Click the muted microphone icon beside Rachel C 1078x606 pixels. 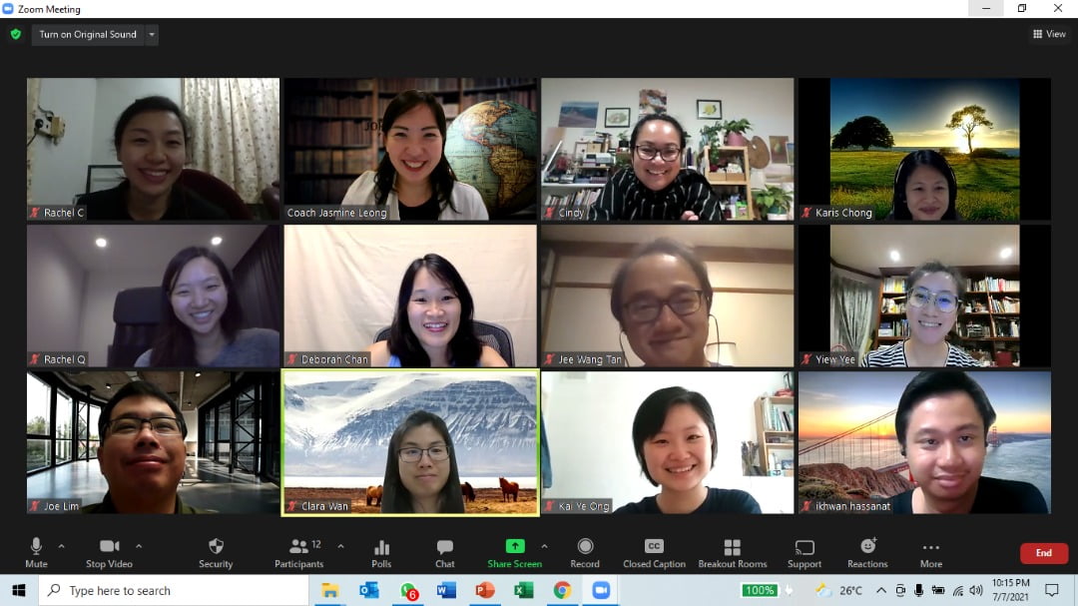34,213
